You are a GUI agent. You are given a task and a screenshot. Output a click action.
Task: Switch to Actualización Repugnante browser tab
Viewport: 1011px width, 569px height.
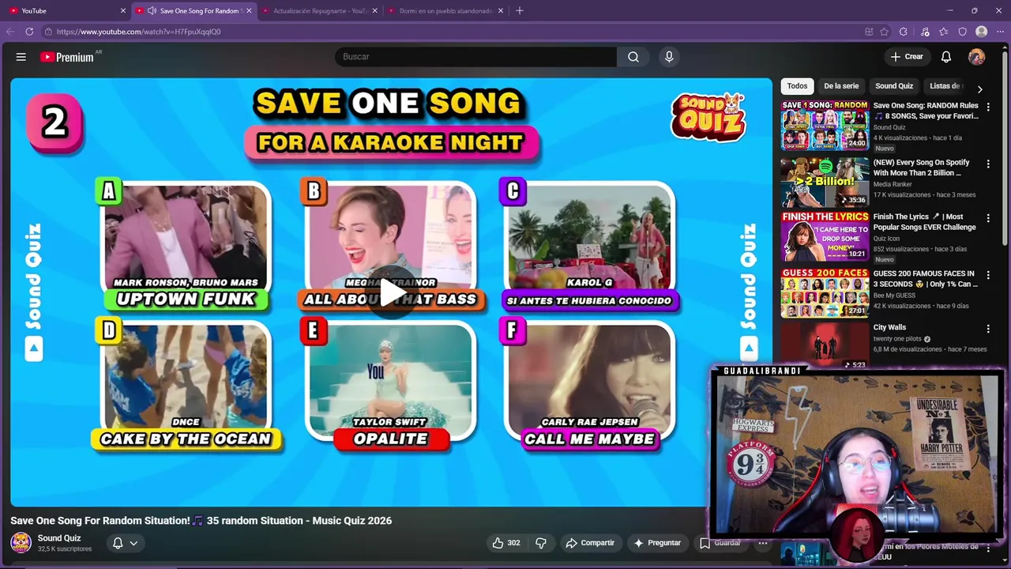[319, 11]
